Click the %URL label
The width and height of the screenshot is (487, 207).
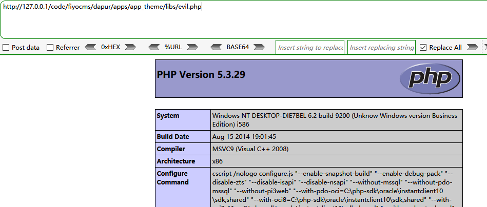(x=173, y=47)
